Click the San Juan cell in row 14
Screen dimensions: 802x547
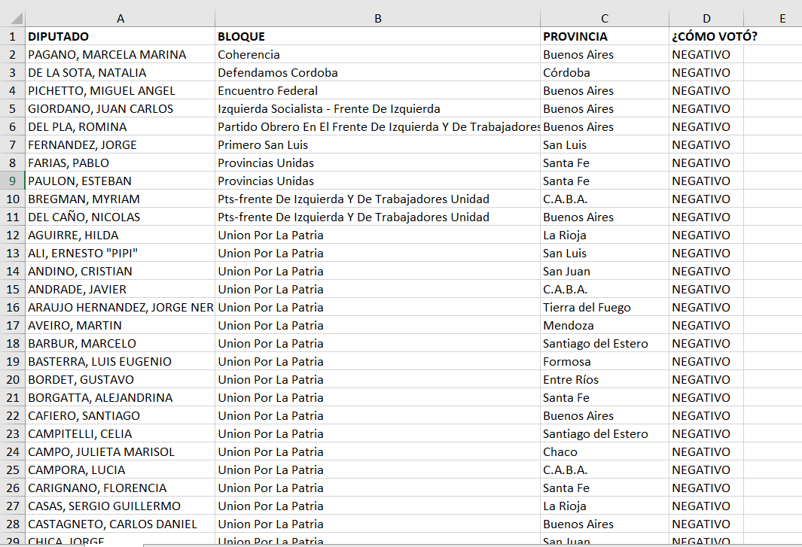tap(605, 272)
